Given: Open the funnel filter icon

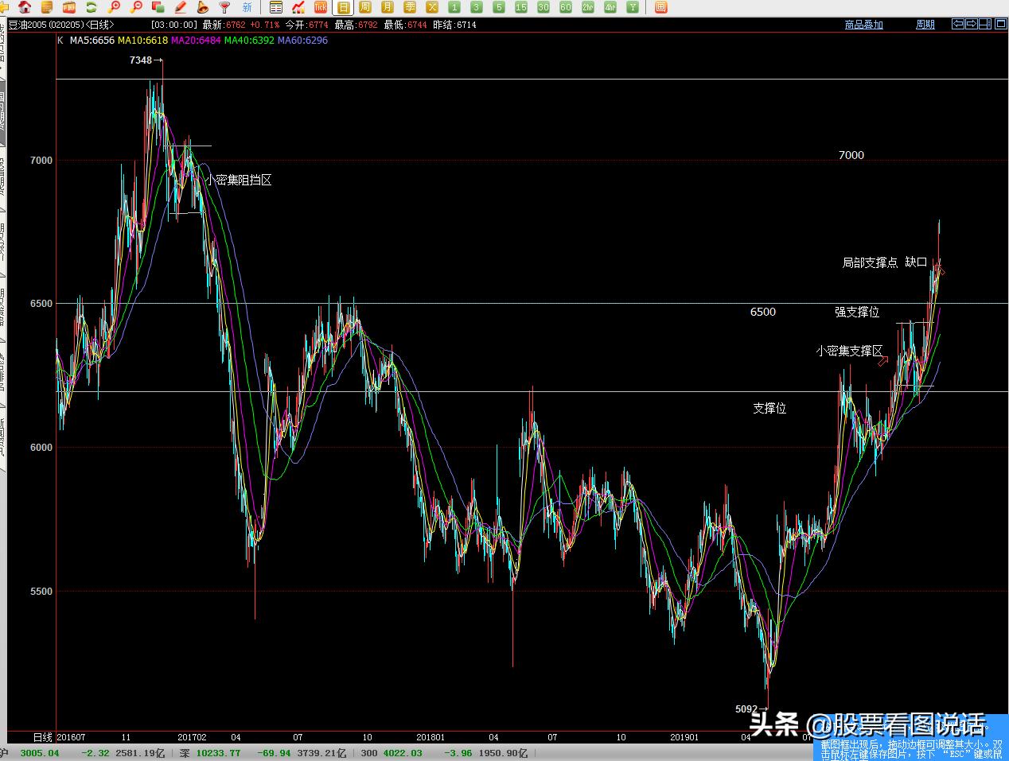Looking at the screenshot, I should [x=225, y=7].
